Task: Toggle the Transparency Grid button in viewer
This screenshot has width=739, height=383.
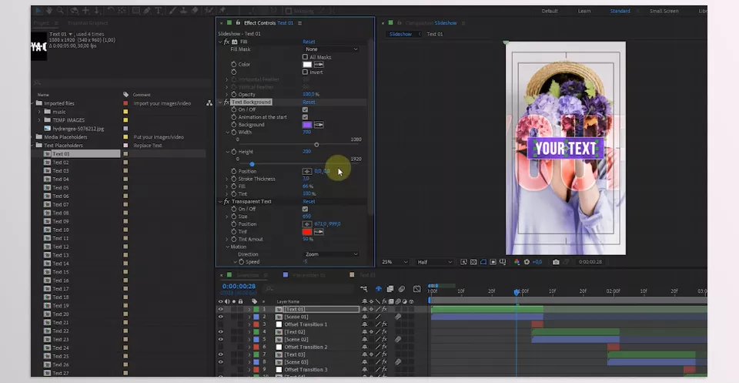Action: pyautogui.click(x=473, y=262)
